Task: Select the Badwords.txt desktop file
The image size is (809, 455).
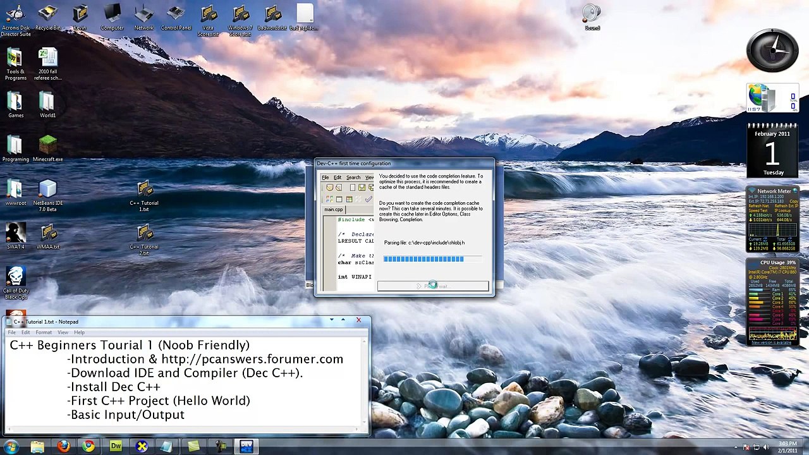Action: point(272,18)
